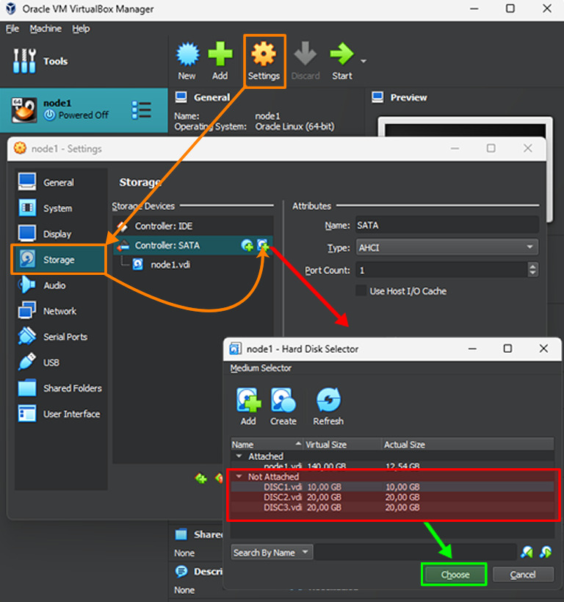Click the Port Count value field
This screenshot has width=564, height=602.
pos(441,270)
